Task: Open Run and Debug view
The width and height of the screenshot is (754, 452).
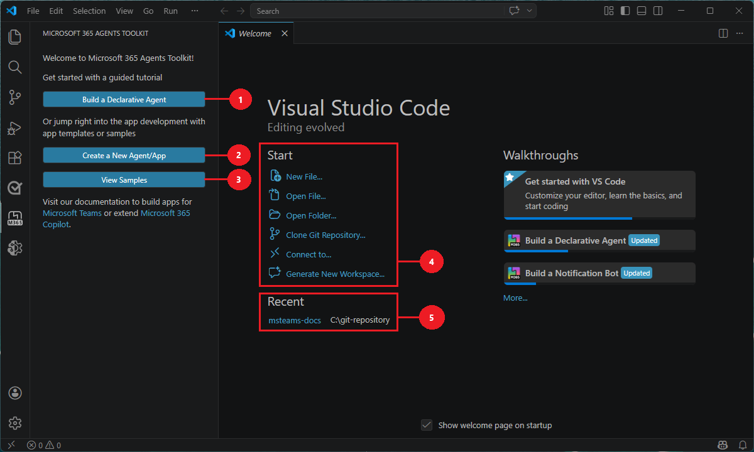Action: point(14,127)
